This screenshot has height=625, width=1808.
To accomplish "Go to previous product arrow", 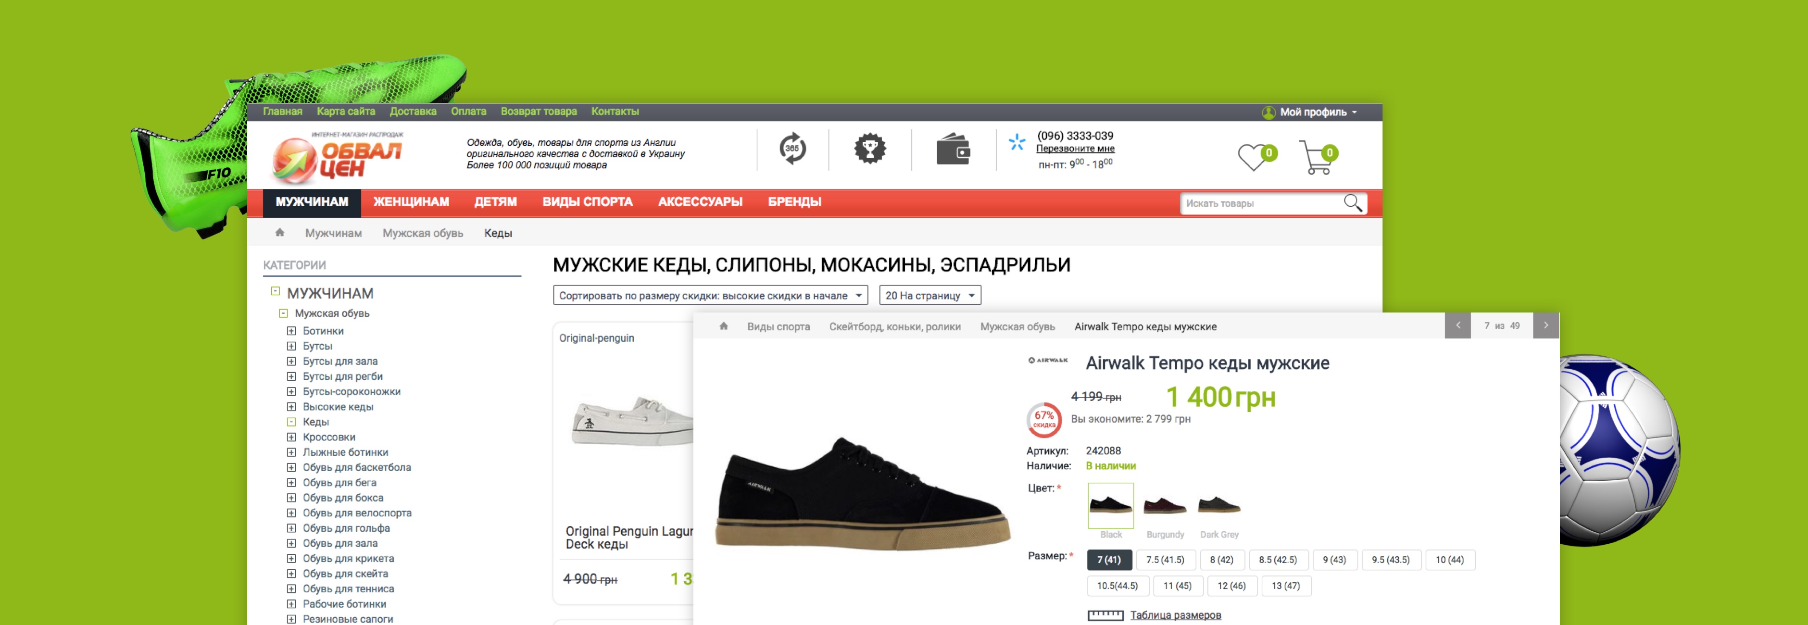I will tap(1458, 325).
